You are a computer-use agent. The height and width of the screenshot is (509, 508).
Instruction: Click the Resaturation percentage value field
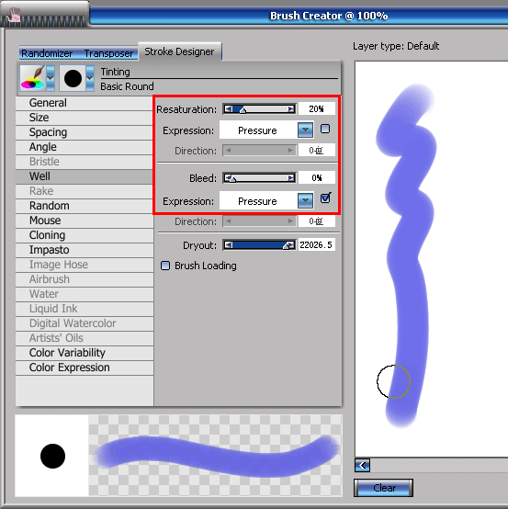point(317,109)
